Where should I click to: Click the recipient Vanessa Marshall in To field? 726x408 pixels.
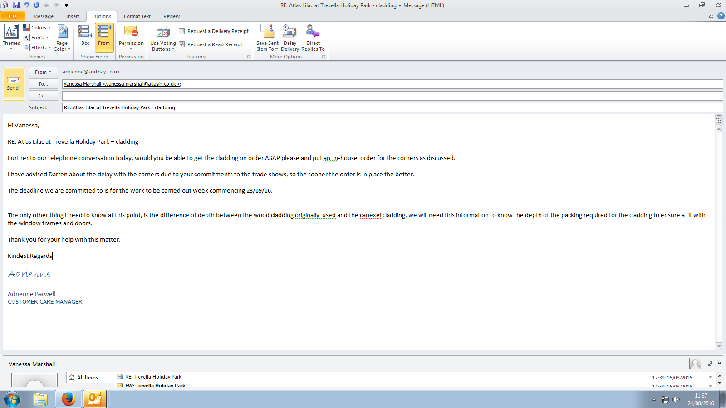tap(122, 84)
